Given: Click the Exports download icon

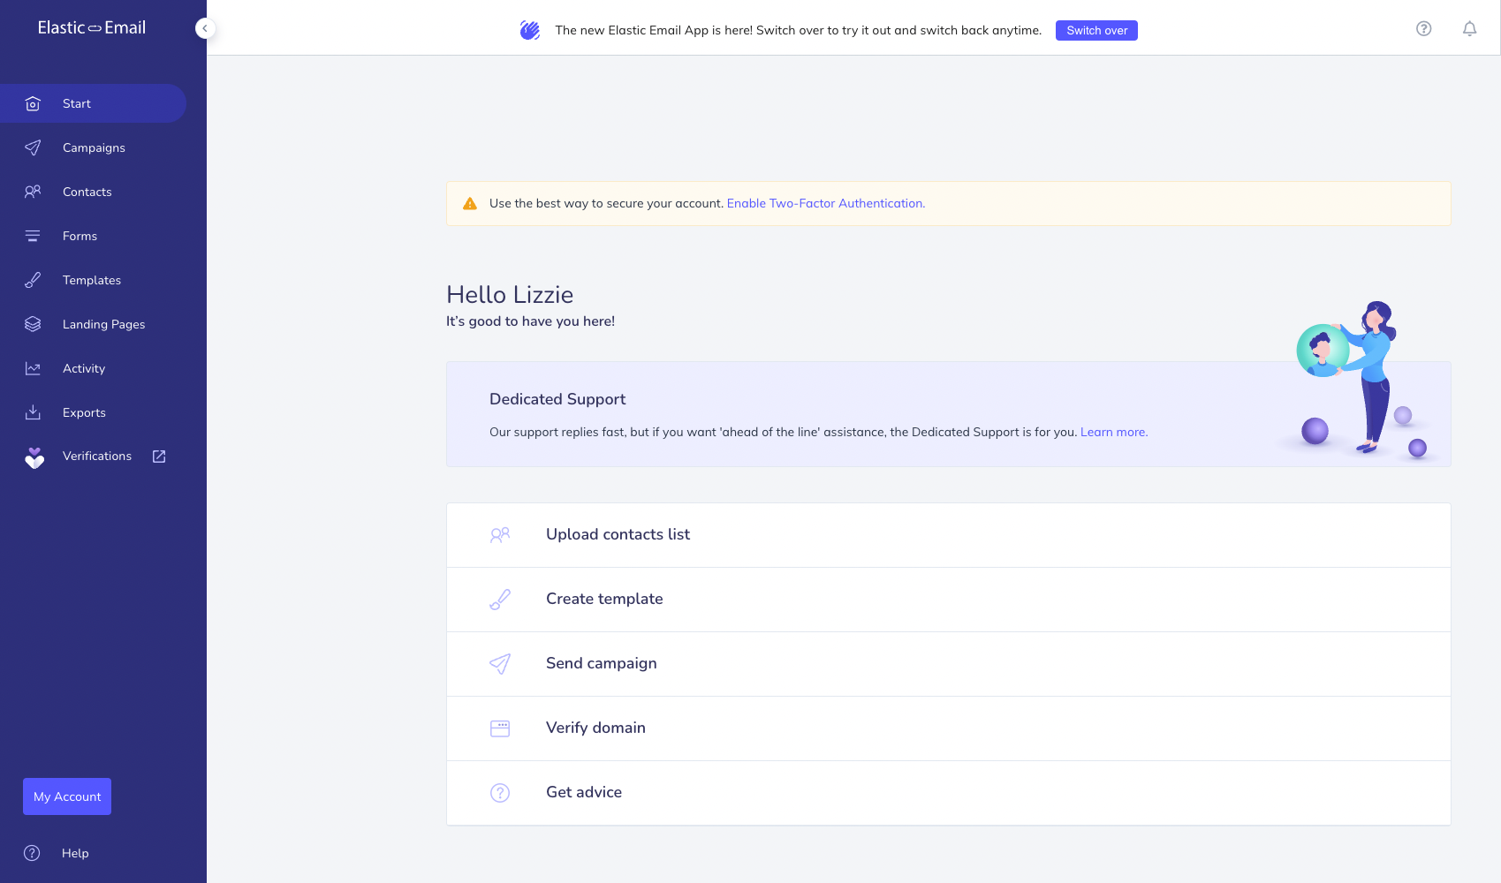Looking at the screenshot, I should 33,412.
